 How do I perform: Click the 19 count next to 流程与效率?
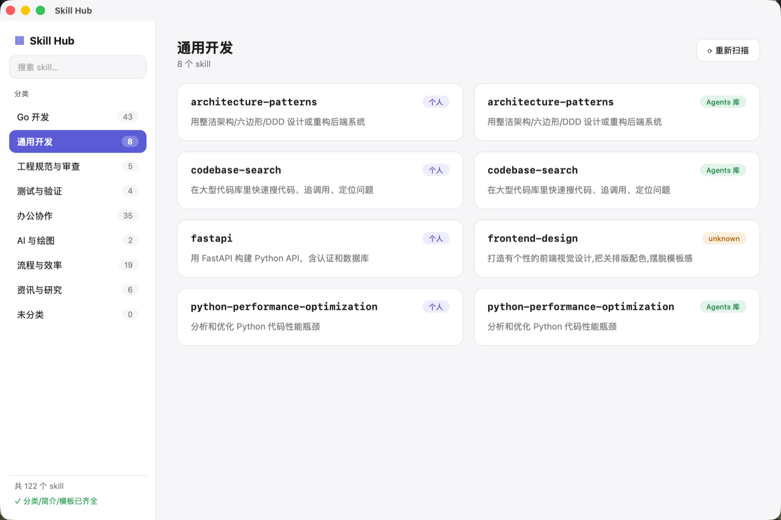128,265
